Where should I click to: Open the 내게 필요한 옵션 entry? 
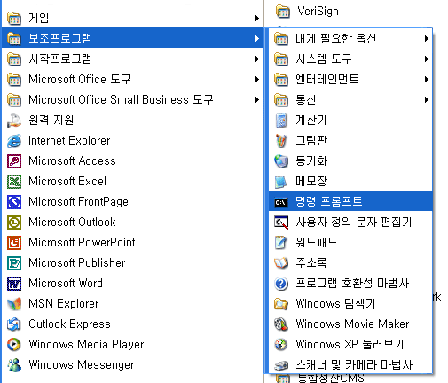[350, 39]
